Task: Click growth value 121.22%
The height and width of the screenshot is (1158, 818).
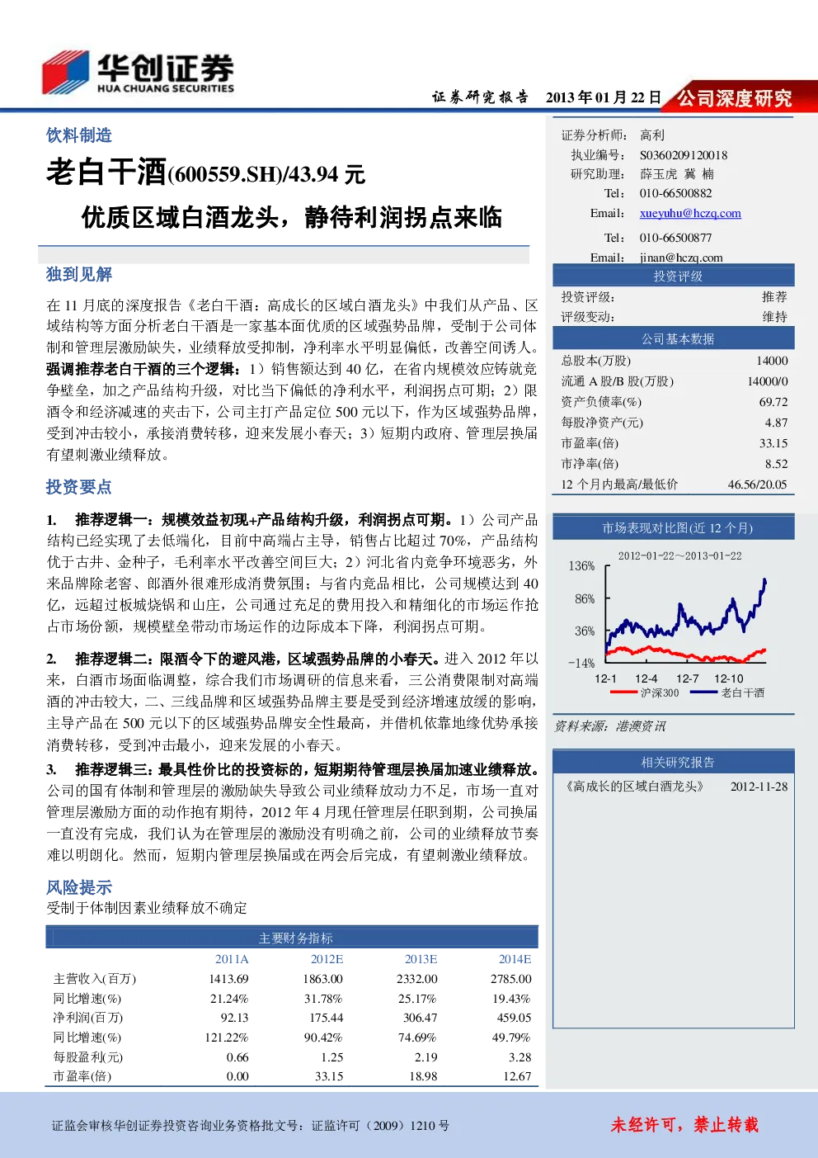Action: click(227, 1037)
